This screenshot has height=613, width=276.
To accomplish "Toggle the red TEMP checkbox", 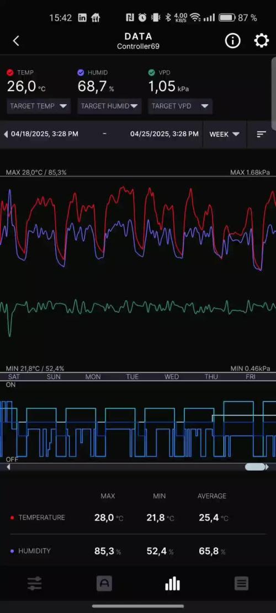I will (10, 72).
